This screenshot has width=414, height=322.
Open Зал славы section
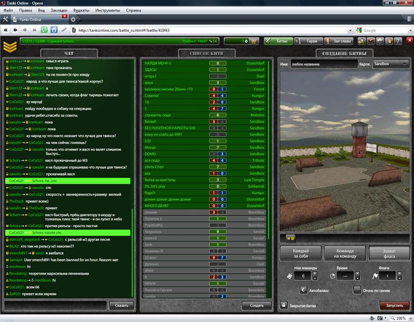[x=339, y=41]
